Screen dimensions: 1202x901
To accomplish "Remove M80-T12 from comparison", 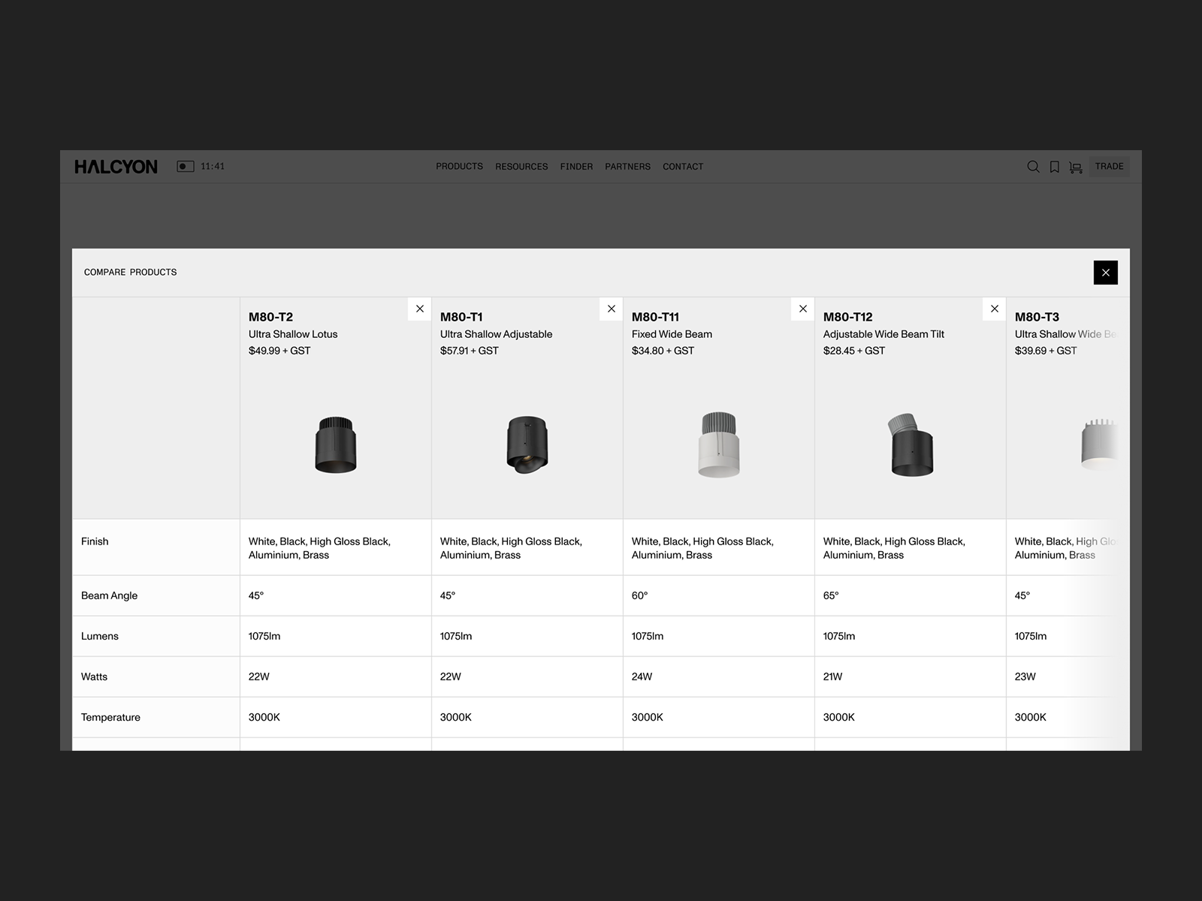I will pos(995,309).
